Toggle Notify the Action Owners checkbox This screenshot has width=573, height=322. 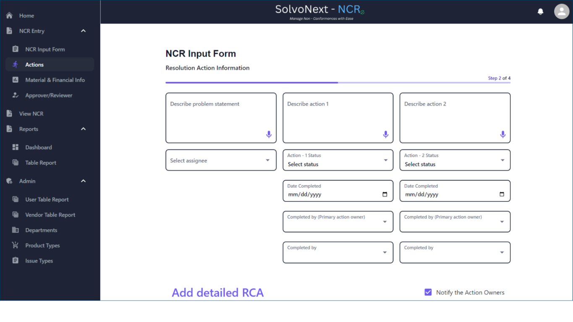coord(428,292)
